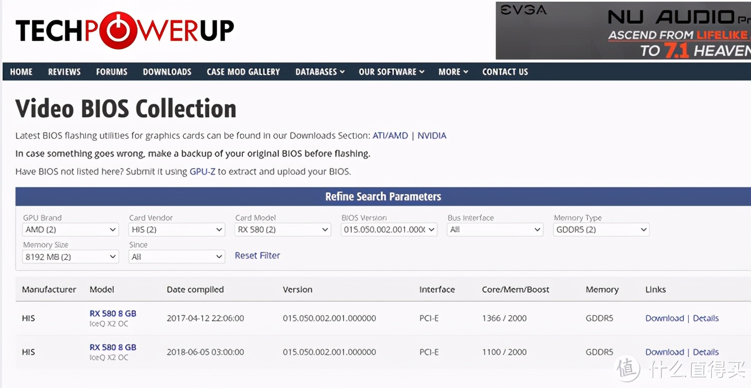Image resolution: width=751 pixels, height=388 pixels.
Task: Click the Refine Search Parameters heading
Action: coord(383,197)
